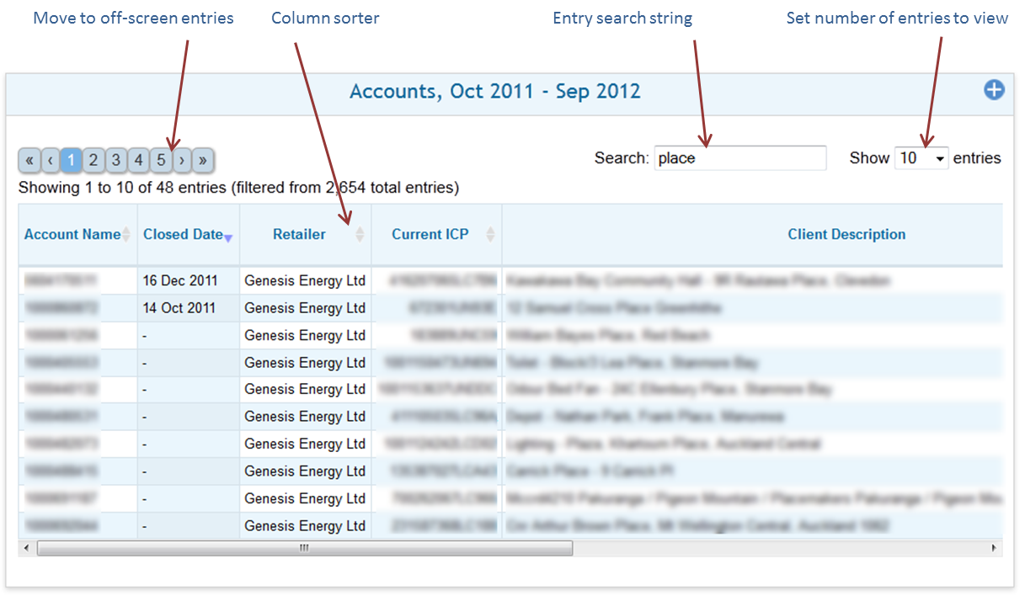Click horizontal scrollbar left arrow
The width and height of the screenshot is (1025, 596).
[26, 548]
